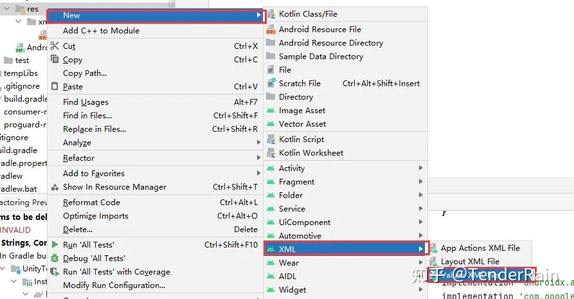
Task: Click the Paste clipboard icon
Action: [x=54, y=87]
